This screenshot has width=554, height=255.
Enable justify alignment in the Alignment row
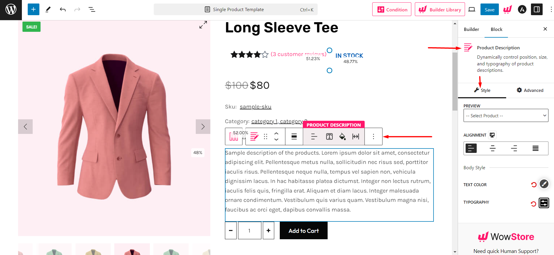[x=535, y=148]
